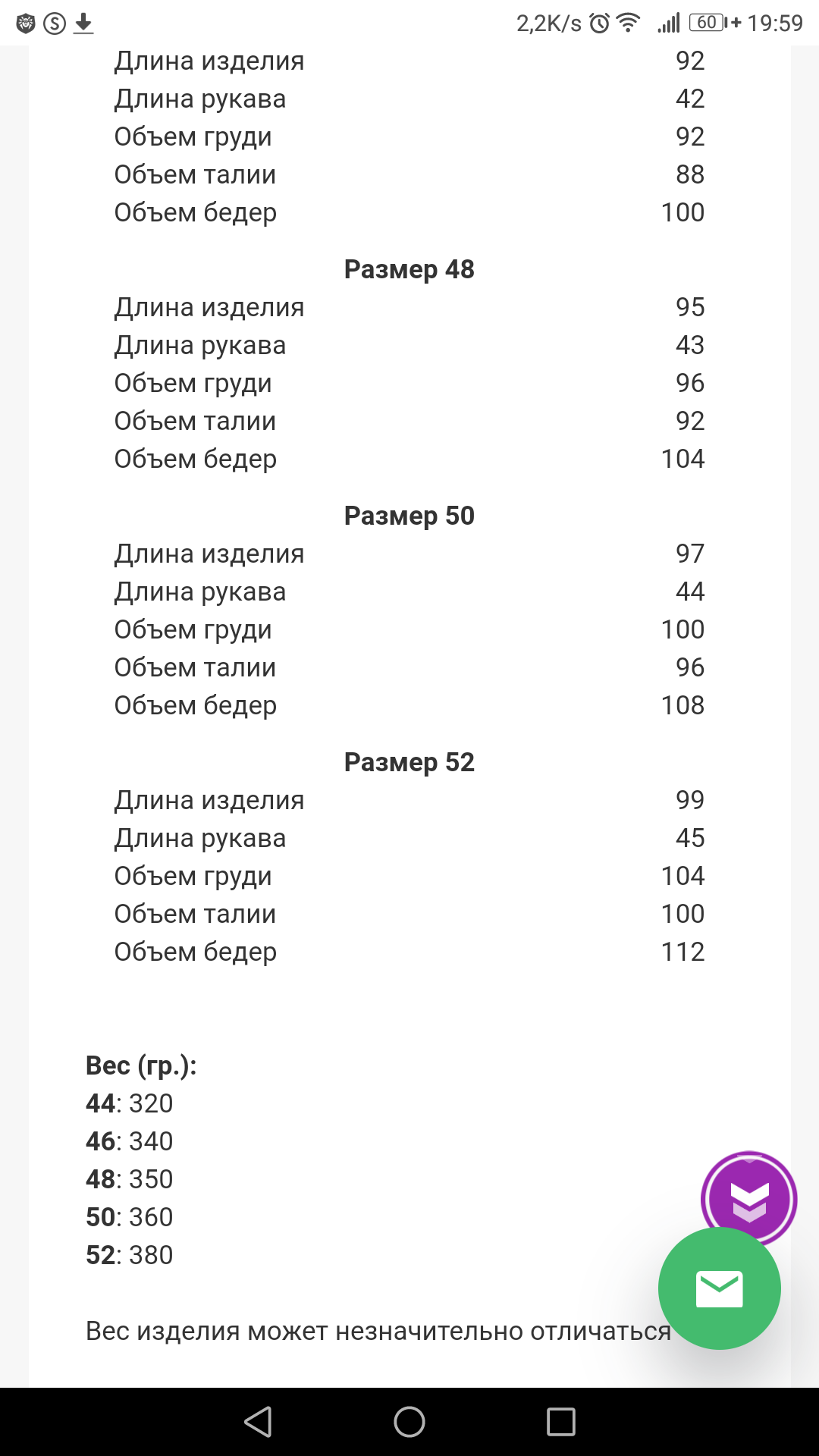Image resolution: width=819 pixels, height=1456 pixels.
Task: Tap the cellular signal strength icon
Action: click(669, 23)
